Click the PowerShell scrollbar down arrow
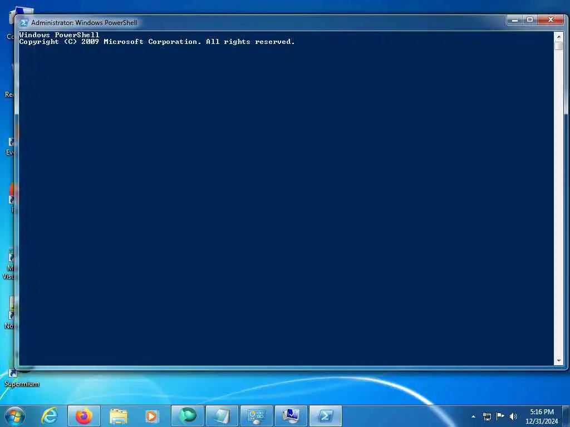 click(x=558, y=360)
